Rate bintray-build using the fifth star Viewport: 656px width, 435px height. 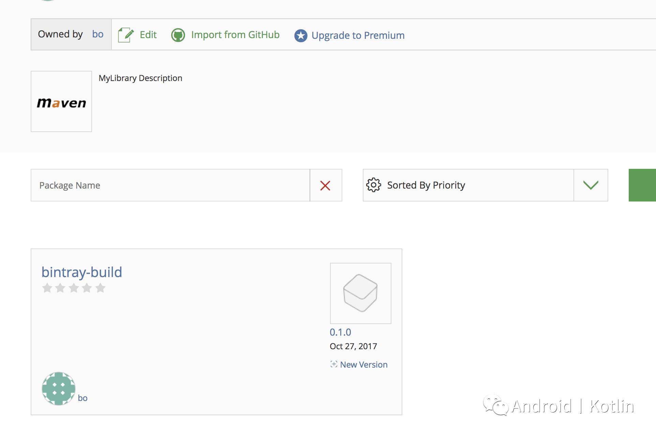pos(100,288)
